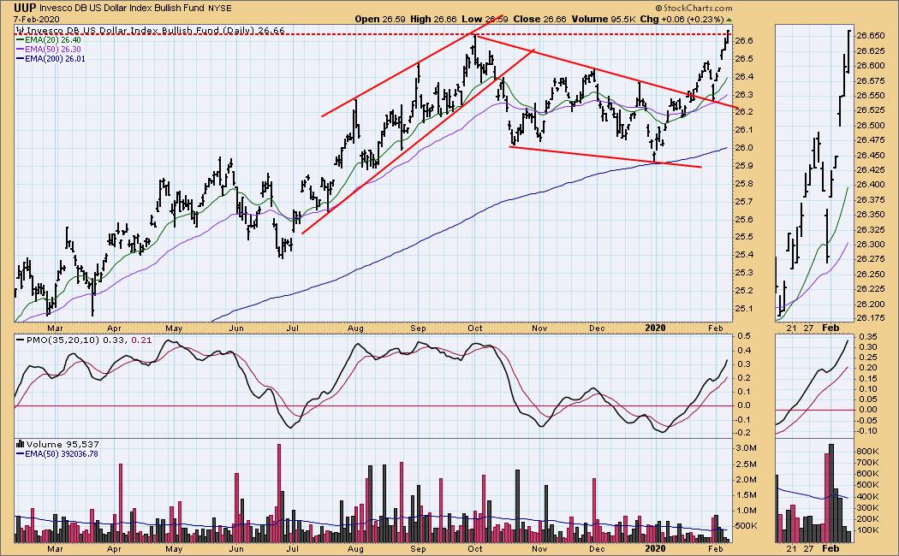Click the 800K label on the zoomed volume axis
The height and width of the screenshot is (556, 899).
tap(867, 451)
